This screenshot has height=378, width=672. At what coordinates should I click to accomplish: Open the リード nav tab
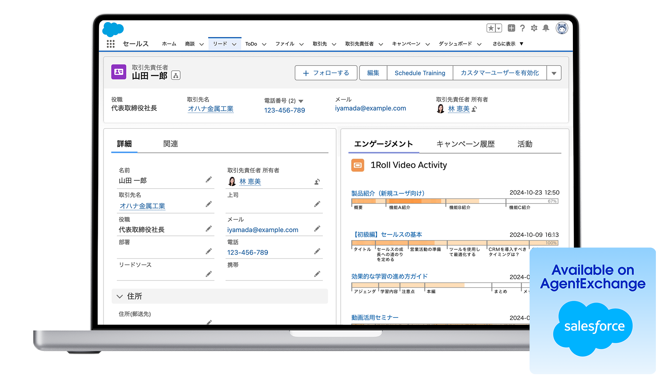coord(220,44)
